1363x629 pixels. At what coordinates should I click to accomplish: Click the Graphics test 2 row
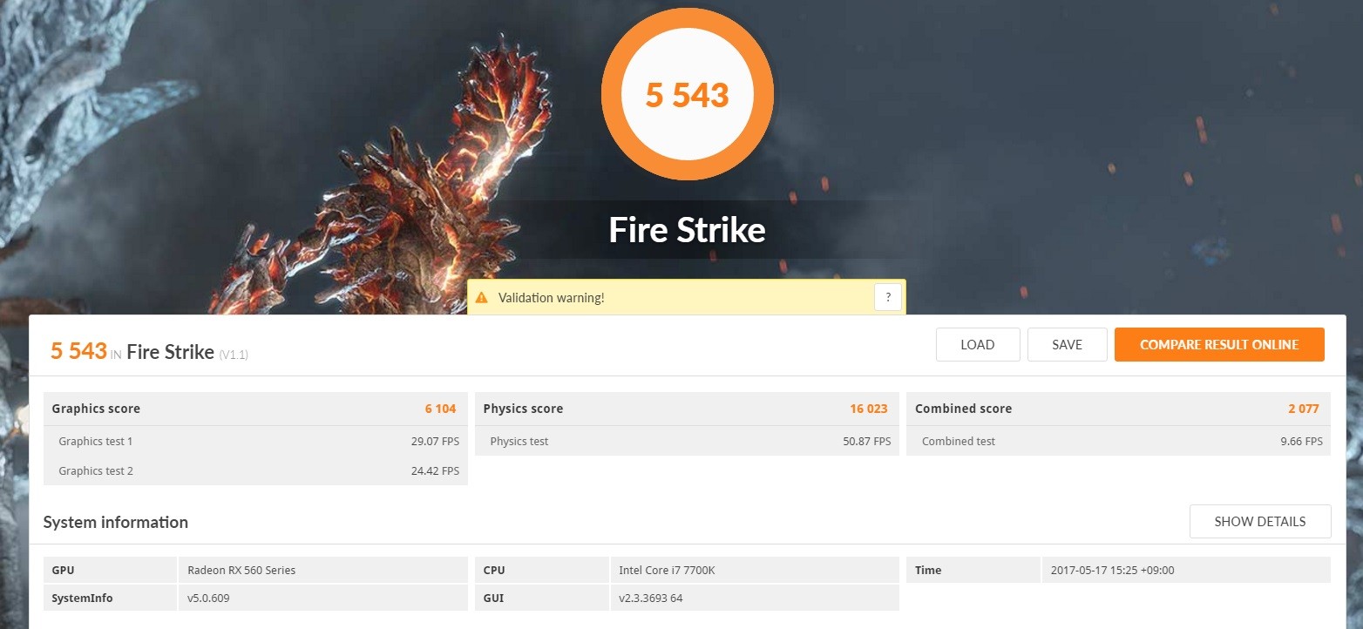coord(255,470)
